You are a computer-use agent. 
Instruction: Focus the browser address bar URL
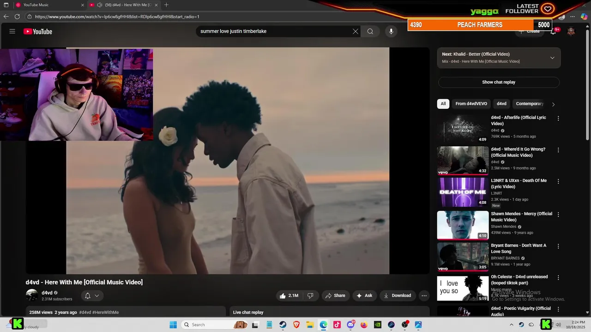pos(117,17)
